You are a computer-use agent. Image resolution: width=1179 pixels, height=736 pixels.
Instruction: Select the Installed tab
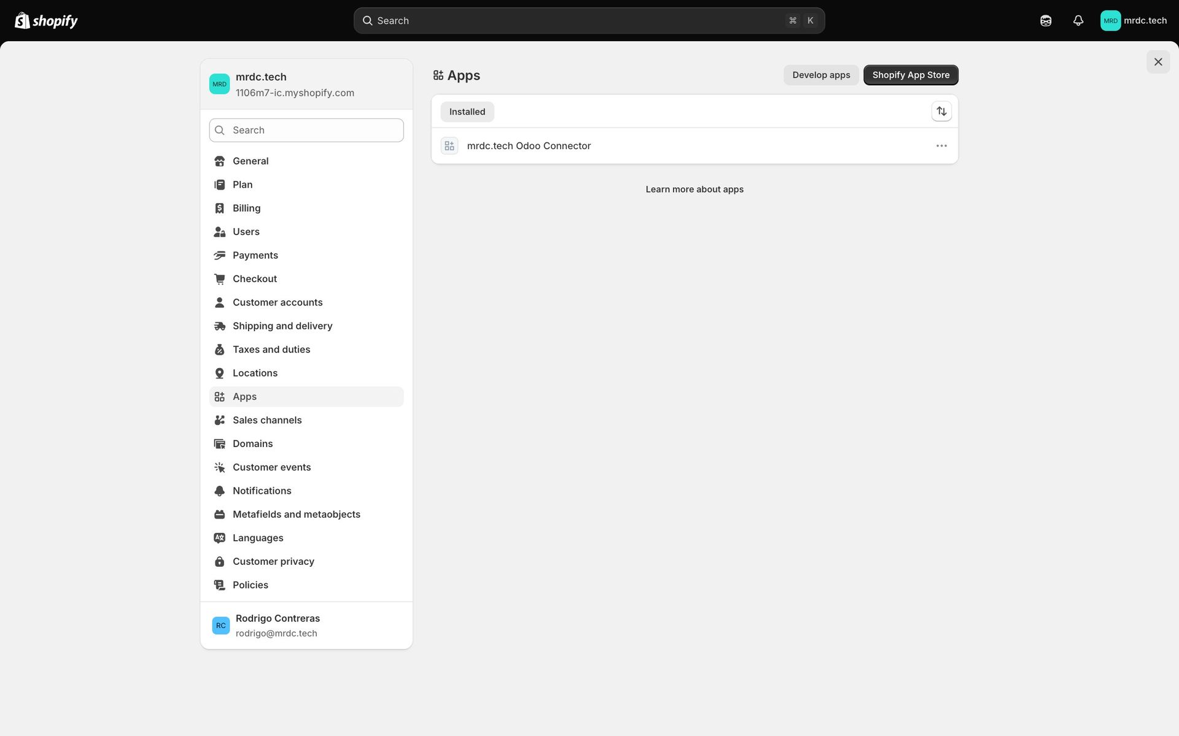467,112
